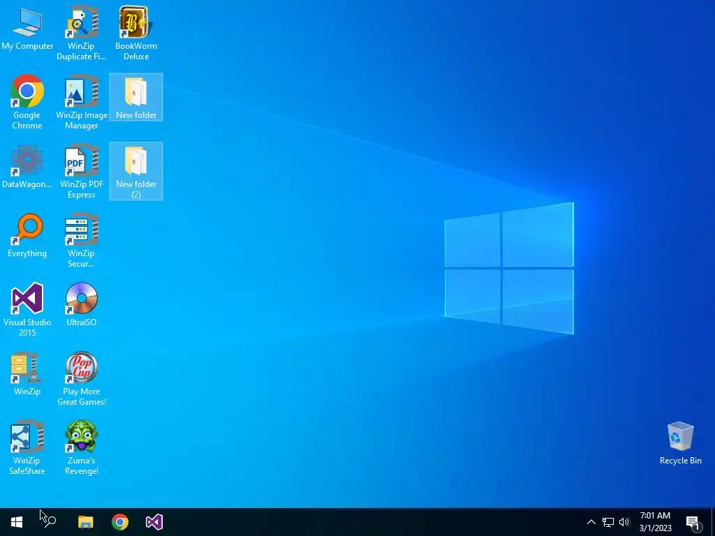Select the Play More Great Games shortcut
The height and width of the screenshot is (536, 715).
pyautogui.click(x=81, y=378)
